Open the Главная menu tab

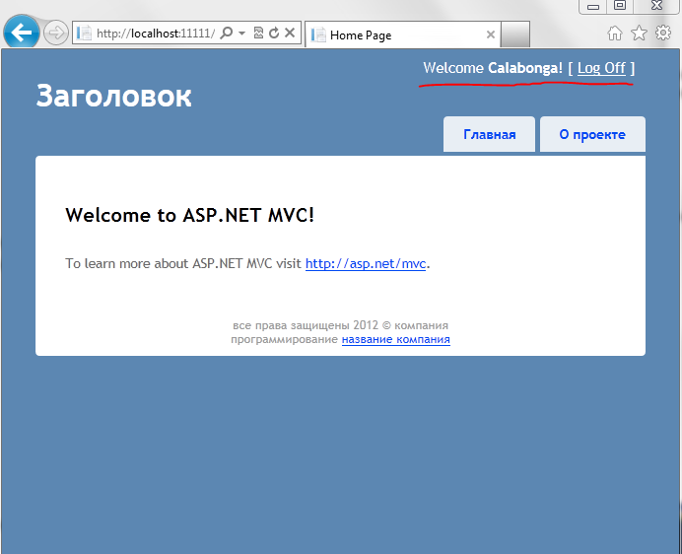[489, 134]
